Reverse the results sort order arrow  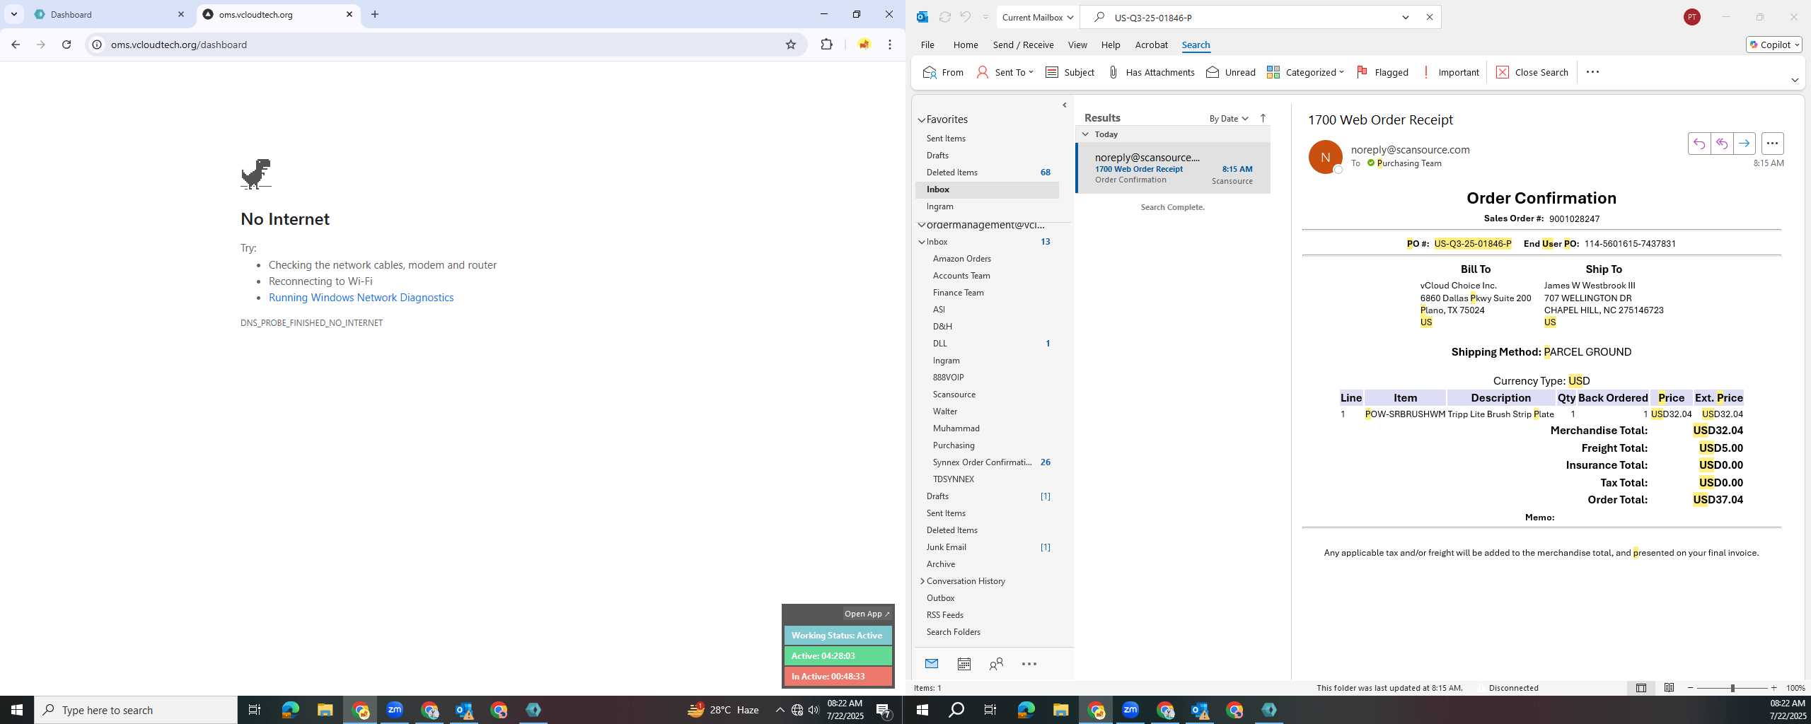coord(1263,119)
